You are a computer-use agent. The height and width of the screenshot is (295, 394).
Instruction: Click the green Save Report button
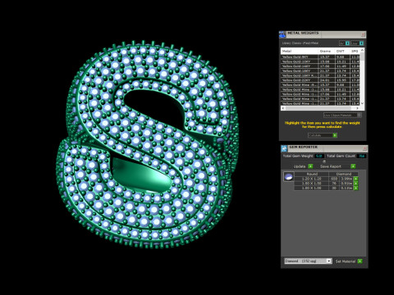click(353, 166)
